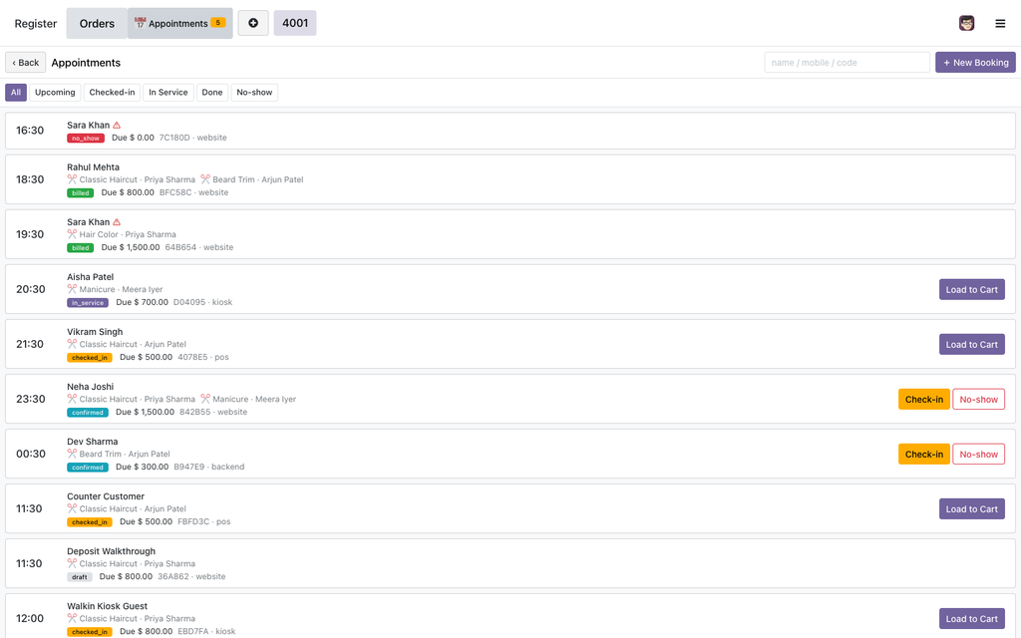
Task: Click the user avatar icon
Action: [x=966, y=24]
